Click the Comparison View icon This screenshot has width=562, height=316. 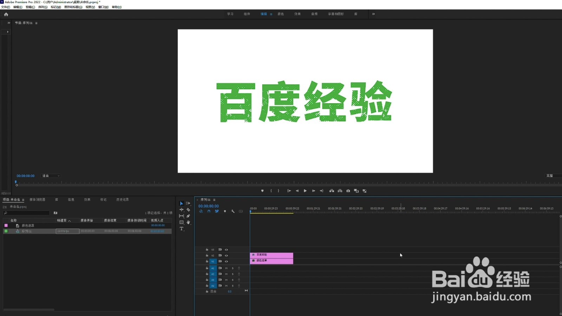point(356,191)
